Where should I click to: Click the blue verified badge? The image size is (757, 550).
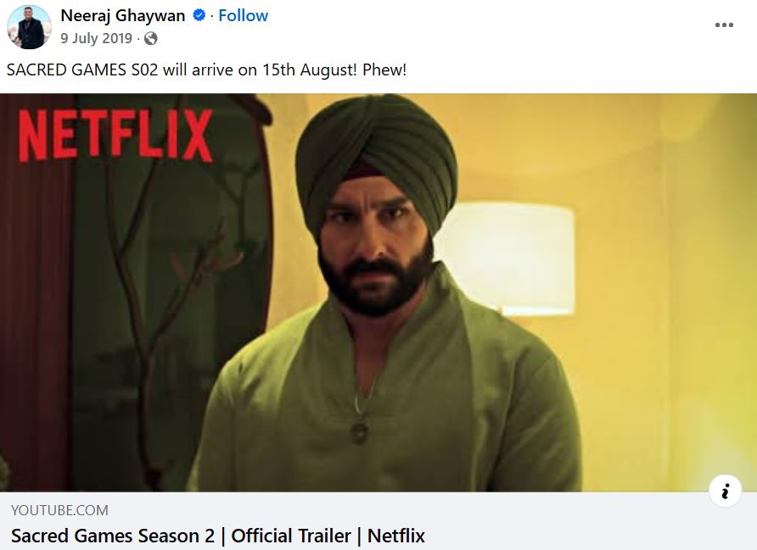pos(199,15)
